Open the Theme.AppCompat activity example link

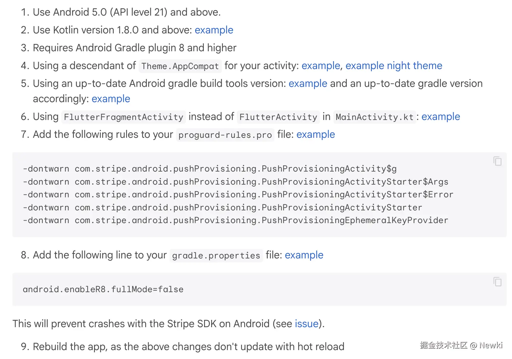(x=321, y=66)
